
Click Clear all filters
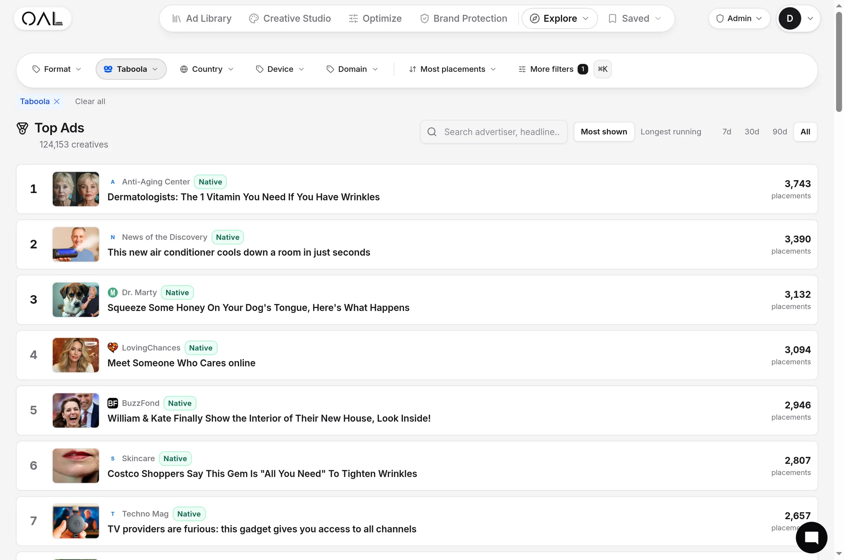click(90, 102)
